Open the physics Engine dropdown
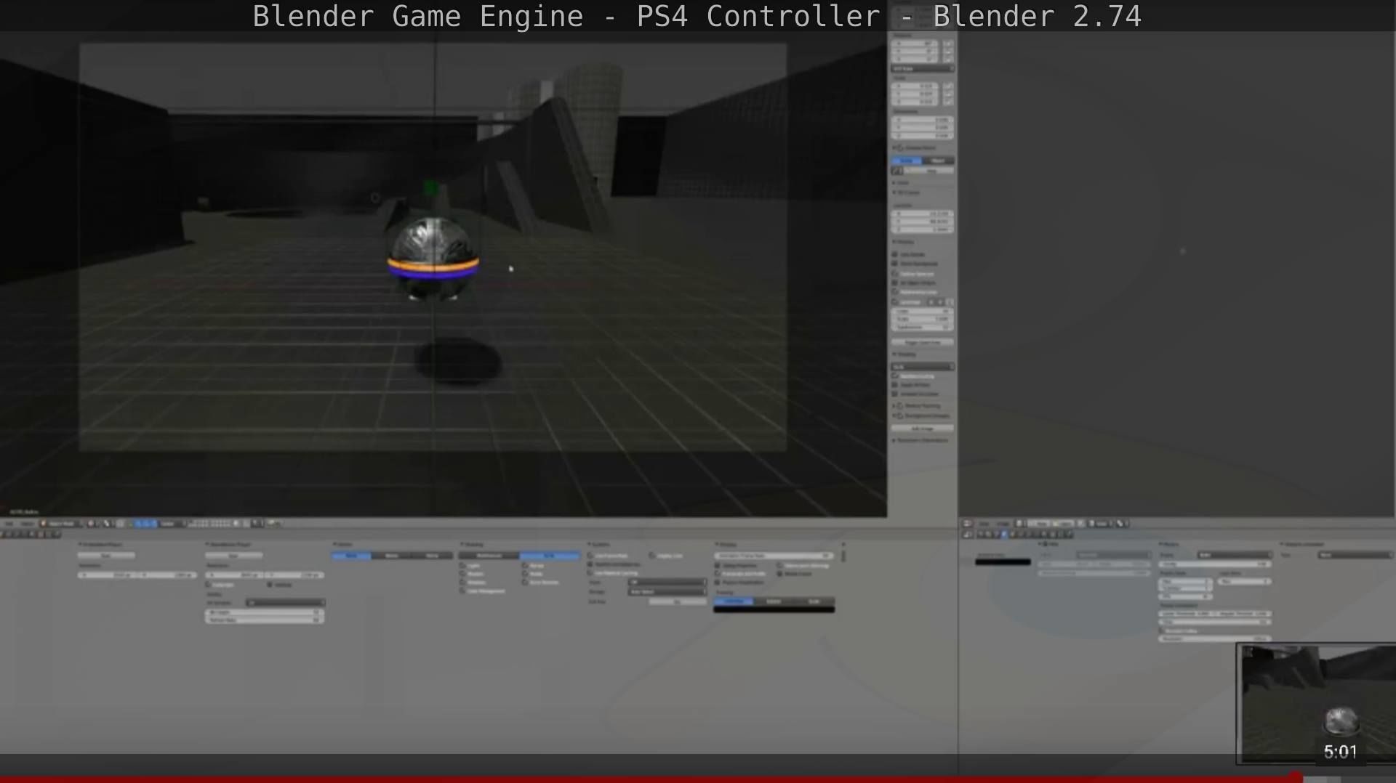Viewport: 1396px width, 783px height. [x=1235, y=555]
